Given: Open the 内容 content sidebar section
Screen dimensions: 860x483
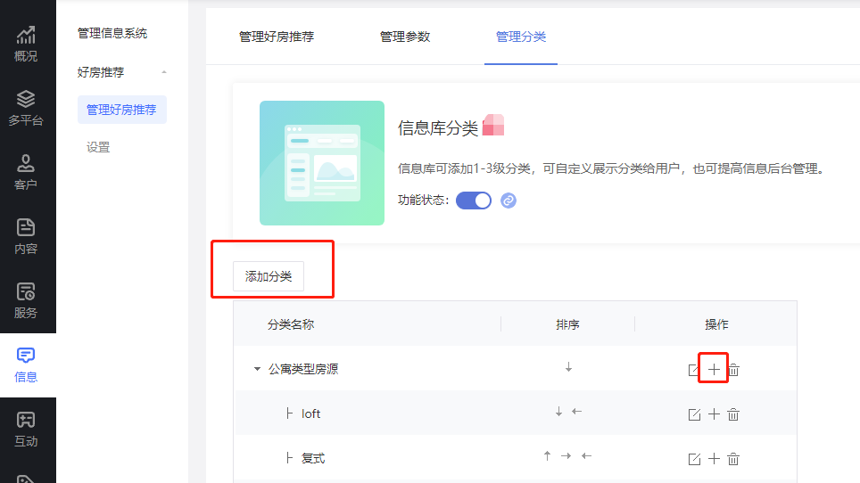Looking at the screenshot, I should point(26,236).
